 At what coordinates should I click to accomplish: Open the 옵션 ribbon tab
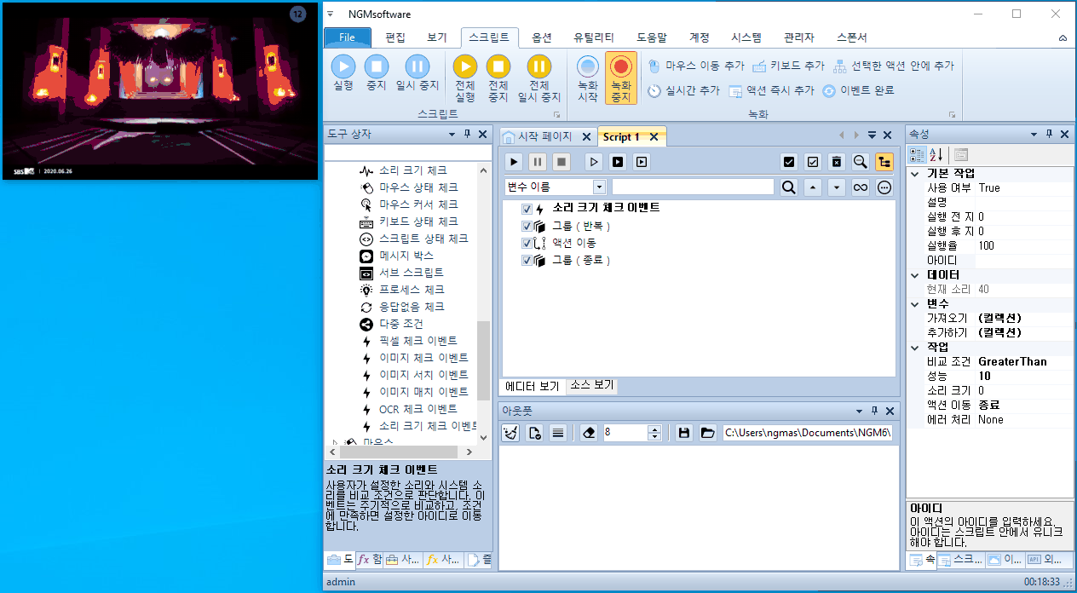tap(542, 37)
